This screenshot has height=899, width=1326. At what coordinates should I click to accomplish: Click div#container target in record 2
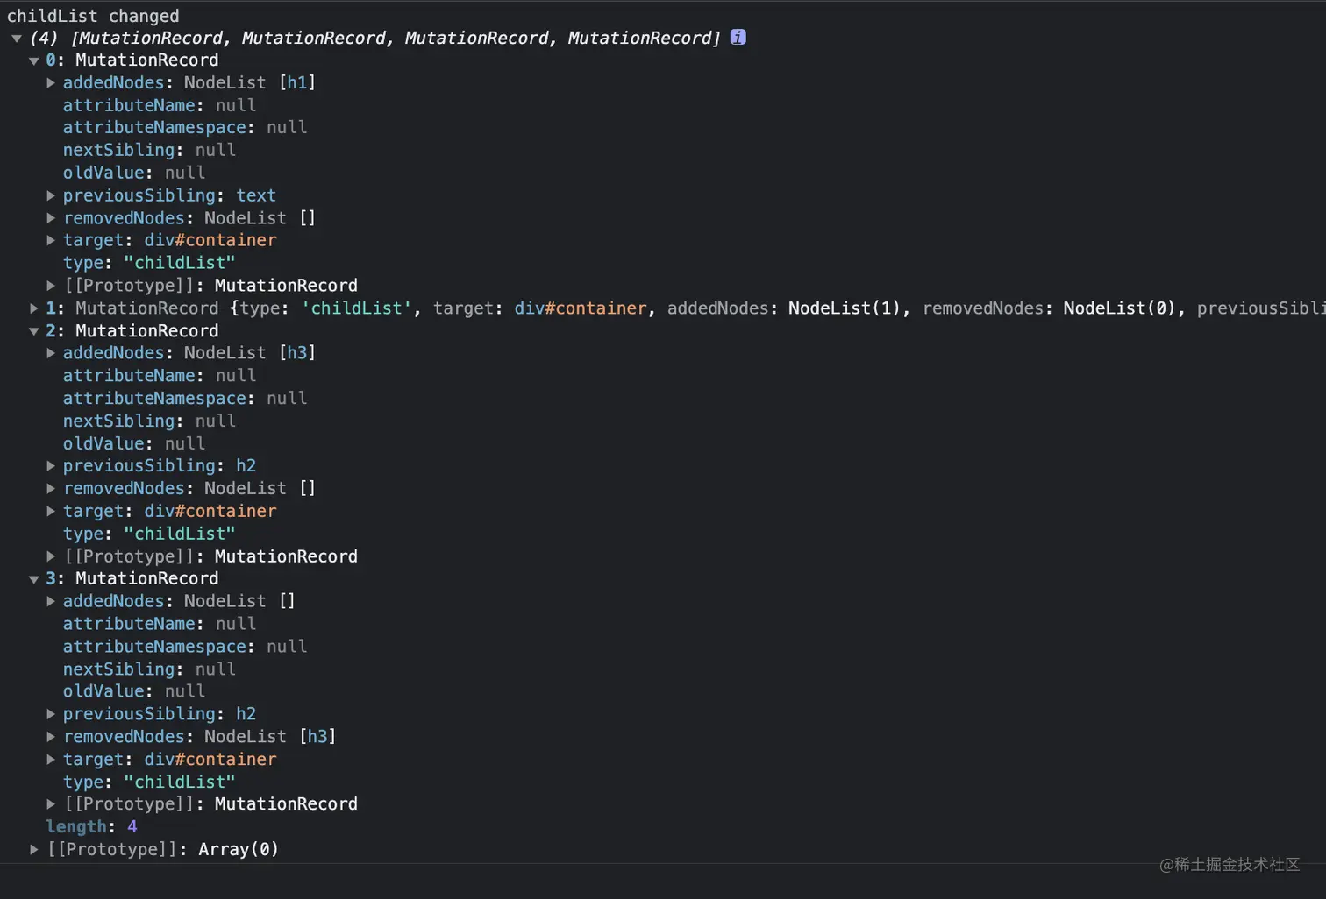coord(210,511)
